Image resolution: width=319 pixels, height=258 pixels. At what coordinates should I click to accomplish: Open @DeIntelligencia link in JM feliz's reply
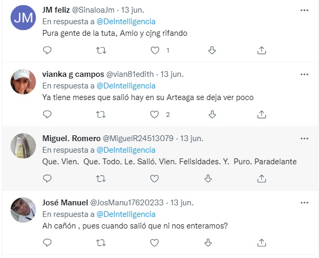pos(126,22)
